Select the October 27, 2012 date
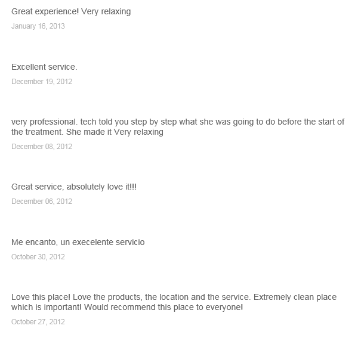Viewport: 361px width, 341px height. pyautogui.click(x=38, y=322)
